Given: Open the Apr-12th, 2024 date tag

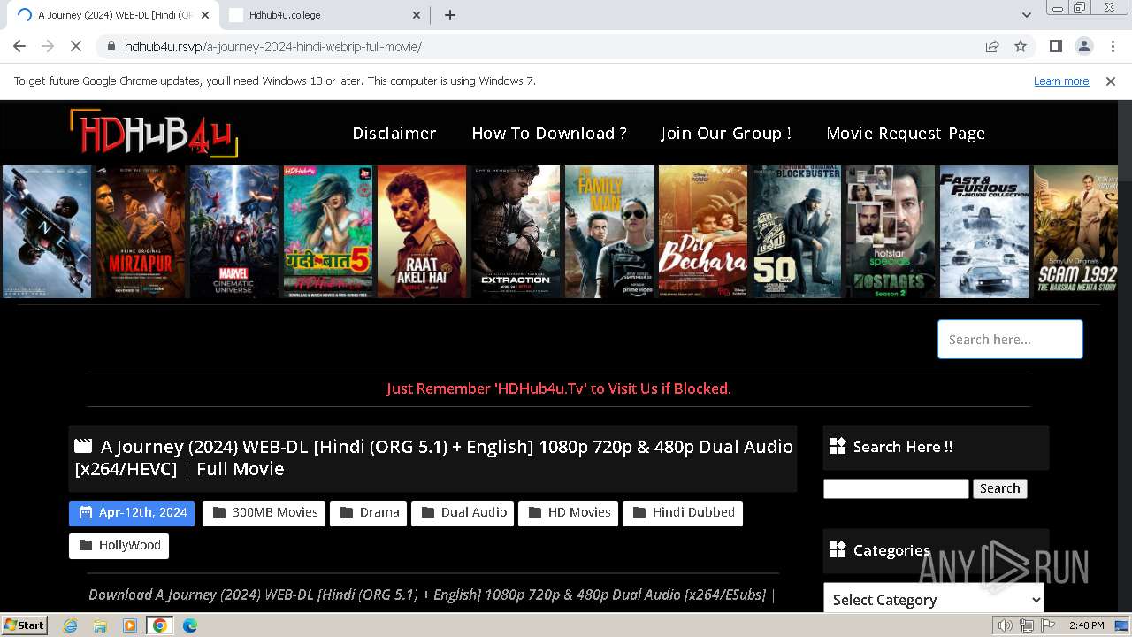Looking at the screenshot, I should click(132, 513).
